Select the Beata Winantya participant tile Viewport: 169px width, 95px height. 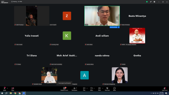tap(137, 16)
